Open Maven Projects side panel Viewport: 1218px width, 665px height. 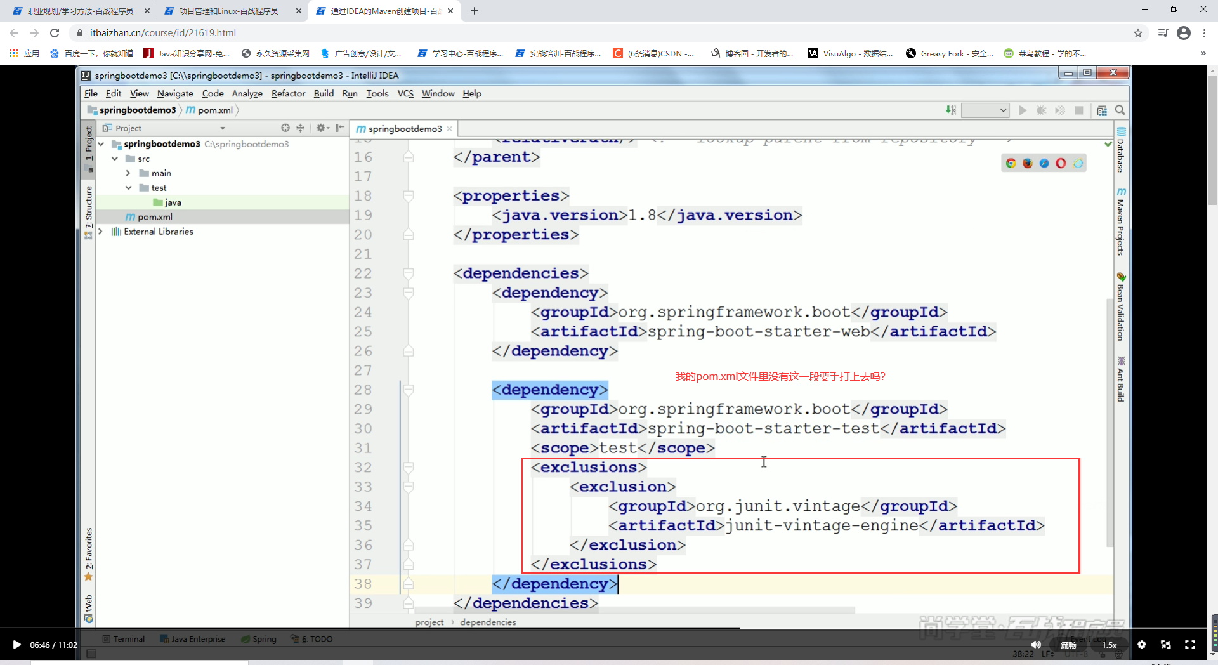[x=1121, y=222]
